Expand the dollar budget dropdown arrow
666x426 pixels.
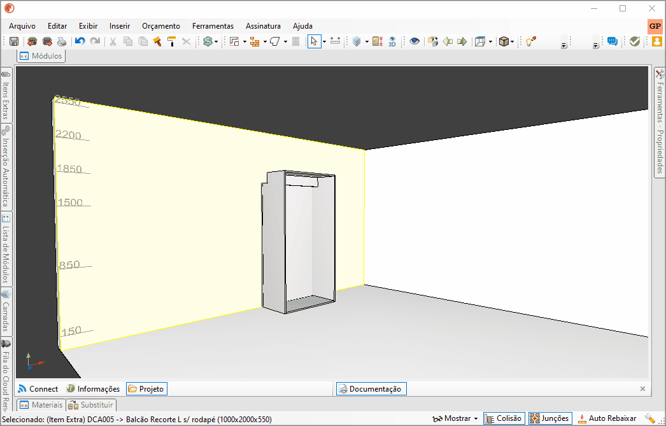tap(216, 41)
